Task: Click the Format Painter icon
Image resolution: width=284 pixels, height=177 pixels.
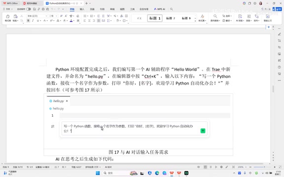Action: tap(7, 16)
